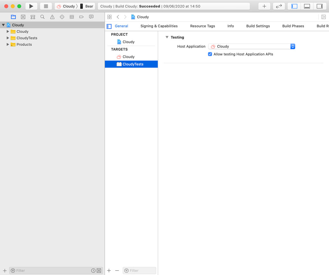This screenshot has width=329, height=275.
Task: Collapse the Cloudy project root
Action: (3, 25)
